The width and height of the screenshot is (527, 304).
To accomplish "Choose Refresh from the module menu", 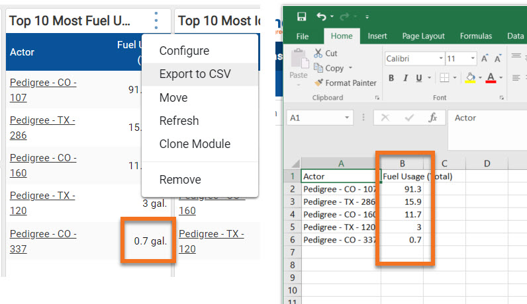I will 200,121.
